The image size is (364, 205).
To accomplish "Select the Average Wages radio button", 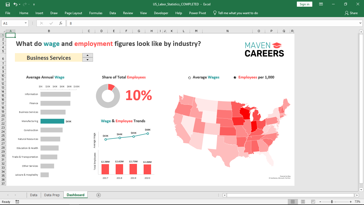I will click(190, 78).
